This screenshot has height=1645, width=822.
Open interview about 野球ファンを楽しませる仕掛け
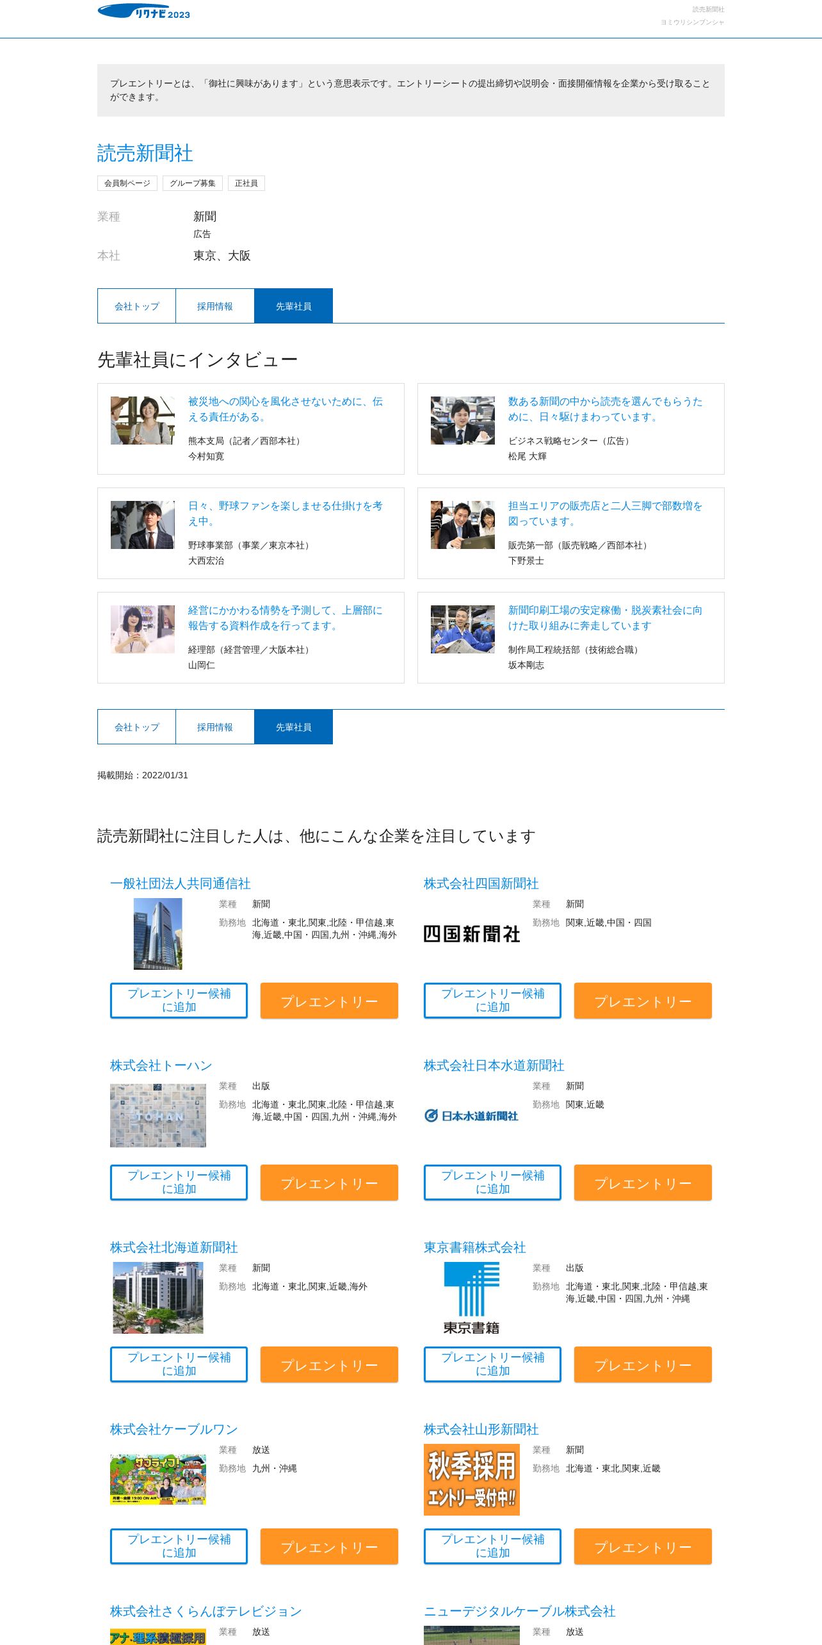click(x=286, y=514)
